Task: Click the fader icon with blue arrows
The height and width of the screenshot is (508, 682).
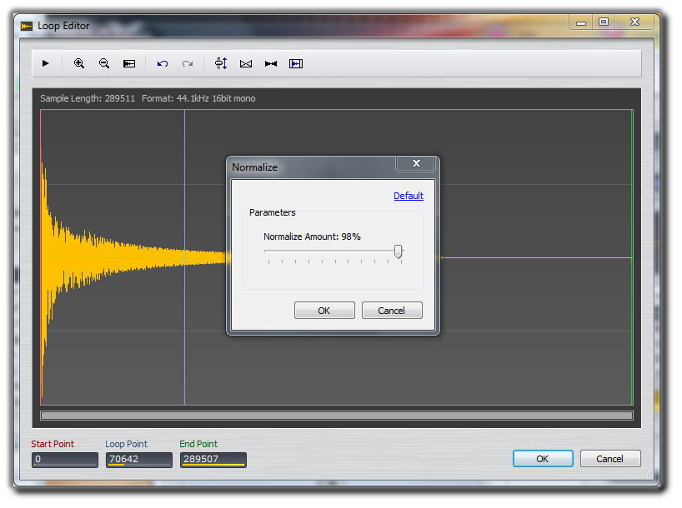Action: click(221, 63)
